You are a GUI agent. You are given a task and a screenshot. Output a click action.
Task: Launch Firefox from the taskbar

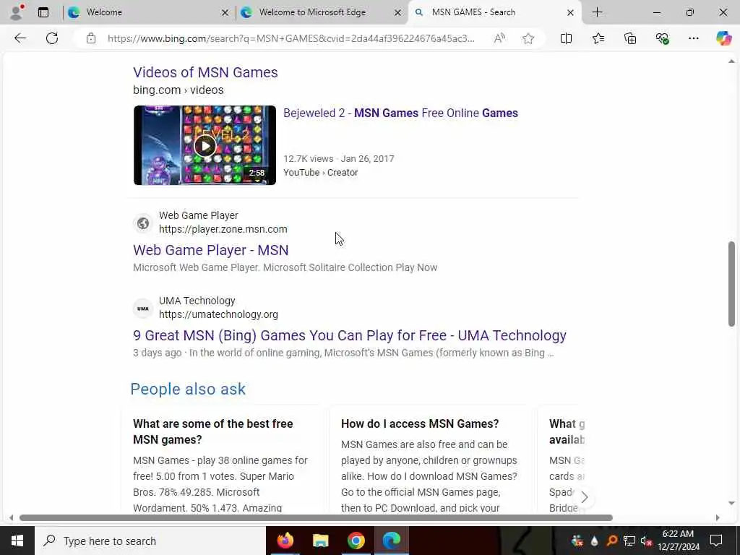[x=285, y=541]
